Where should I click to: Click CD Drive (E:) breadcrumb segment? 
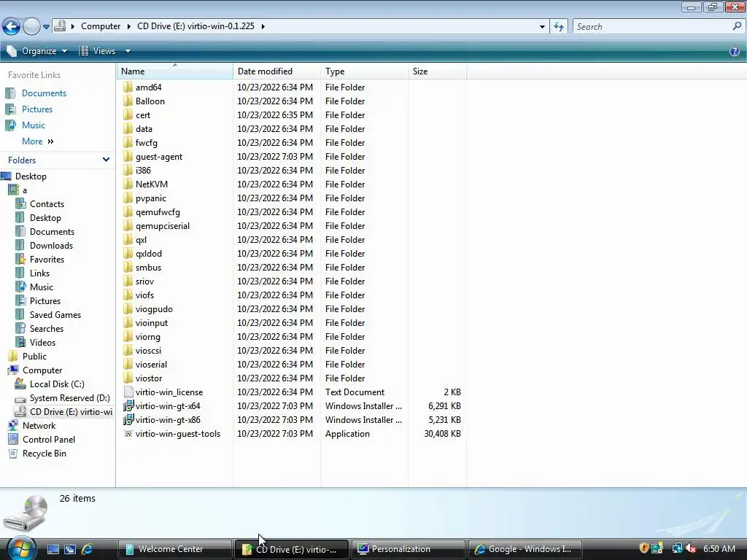click(196, 26)
